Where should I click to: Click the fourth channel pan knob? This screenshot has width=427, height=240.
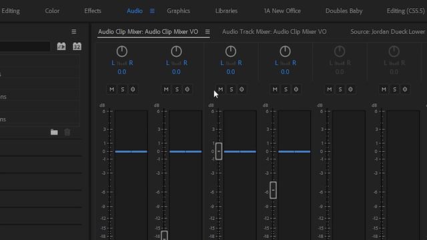tap(285, 51)
